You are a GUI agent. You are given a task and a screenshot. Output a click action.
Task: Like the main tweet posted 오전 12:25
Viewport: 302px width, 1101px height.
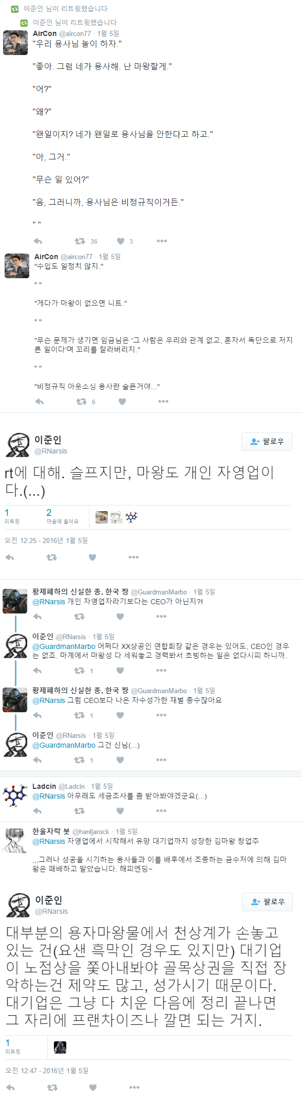click(x=92, y=557)
